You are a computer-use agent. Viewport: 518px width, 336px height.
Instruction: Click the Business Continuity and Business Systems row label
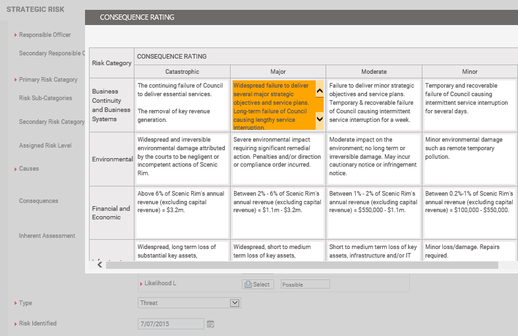111,105
